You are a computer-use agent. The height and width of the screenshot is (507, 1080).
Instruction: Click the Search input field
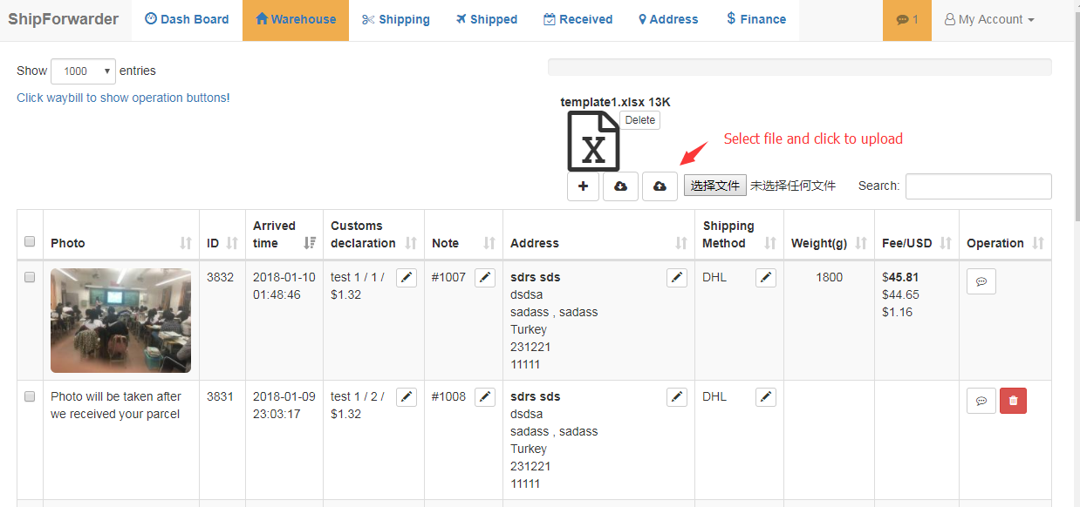pos(978,186)
